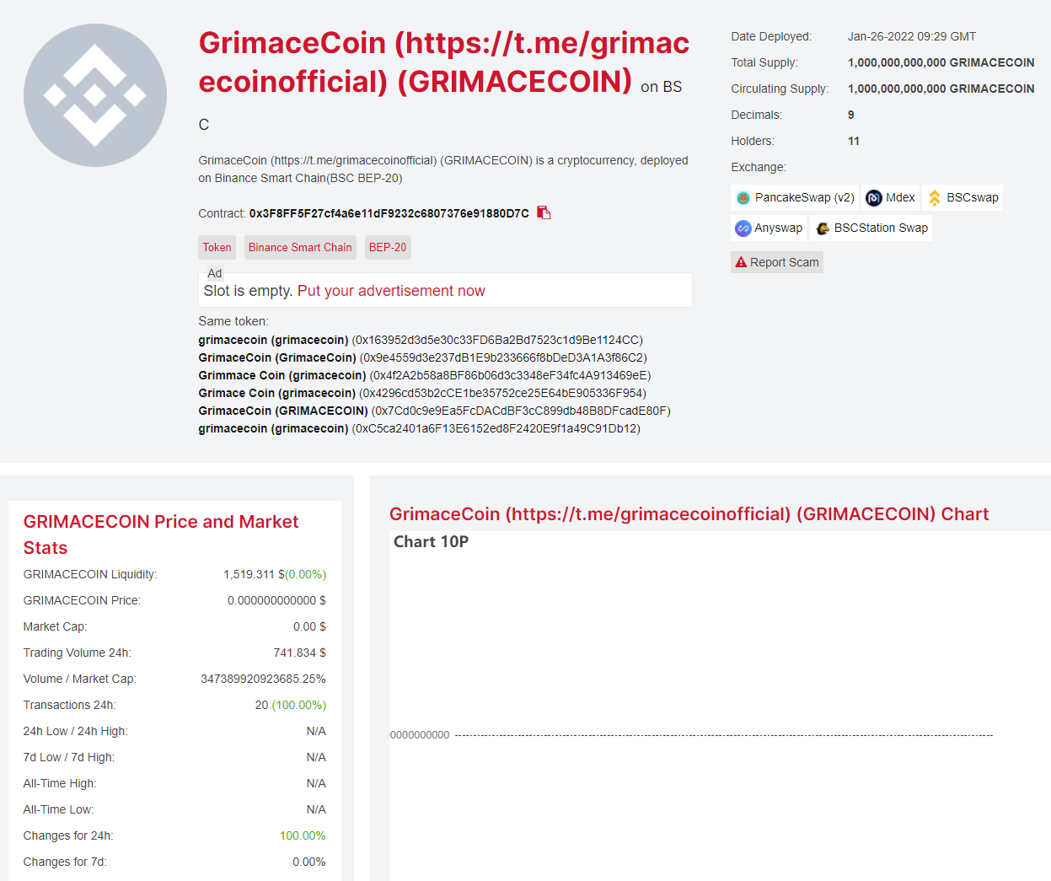Select the Token tag
The height and width of the screenshot is (881, 1051).
point(217,247)
